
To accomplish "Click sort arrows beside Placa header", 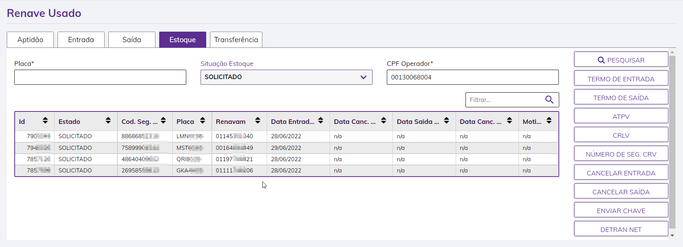I will 202,120.
